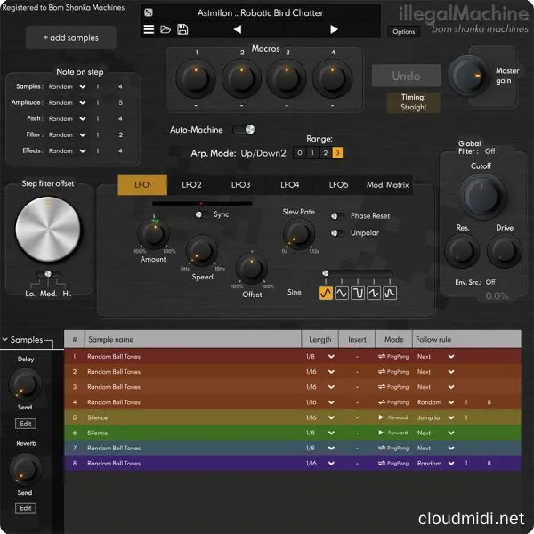
Task: Select the fourth LFO waveform icon
Action: click(x=374, y=293)
